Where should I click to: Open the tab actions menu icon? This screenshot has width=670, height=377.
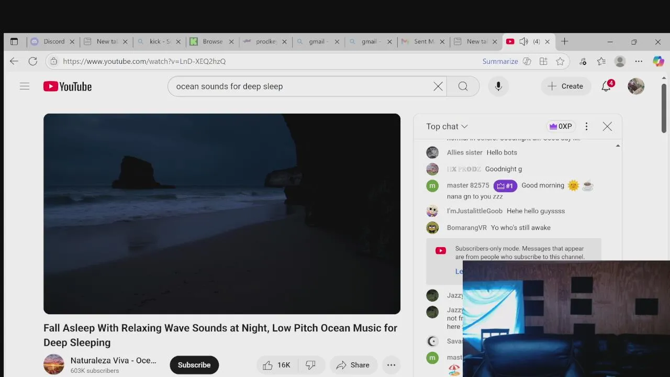point(14,41)
